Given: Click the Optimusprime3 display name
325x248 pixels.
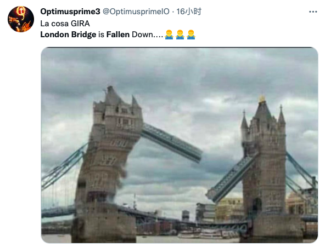Looking at the screenshot, I should tap(70, 11).
